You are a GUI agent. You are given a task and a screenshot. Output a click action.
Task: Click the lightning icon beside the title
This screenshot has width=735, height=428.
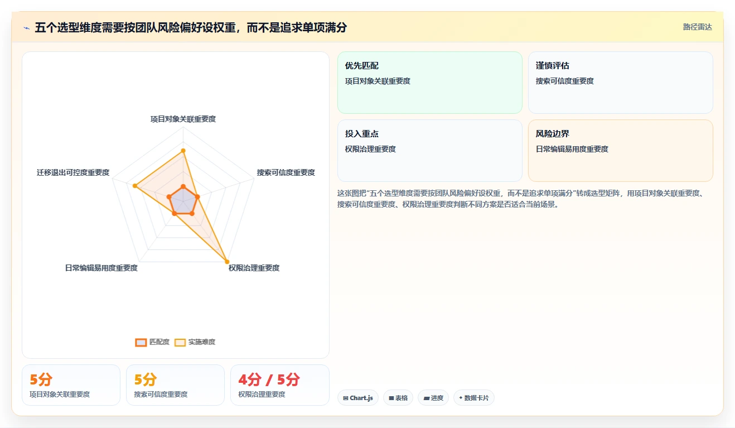(26, 28)
